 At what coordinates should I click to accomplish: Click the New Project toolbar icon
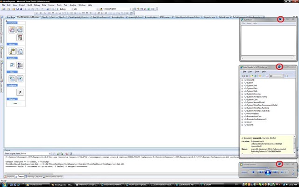point(3,9)
